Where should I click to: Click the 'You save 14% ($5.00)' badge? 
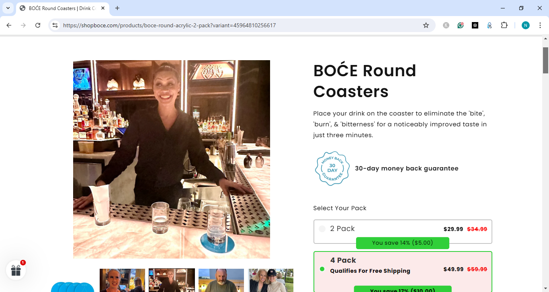(402, 243)
